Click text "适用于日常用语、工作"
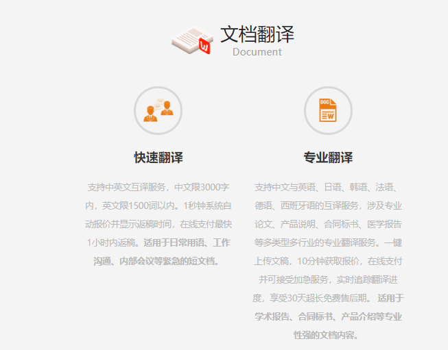Screen dimensions: 448x350 187,242
